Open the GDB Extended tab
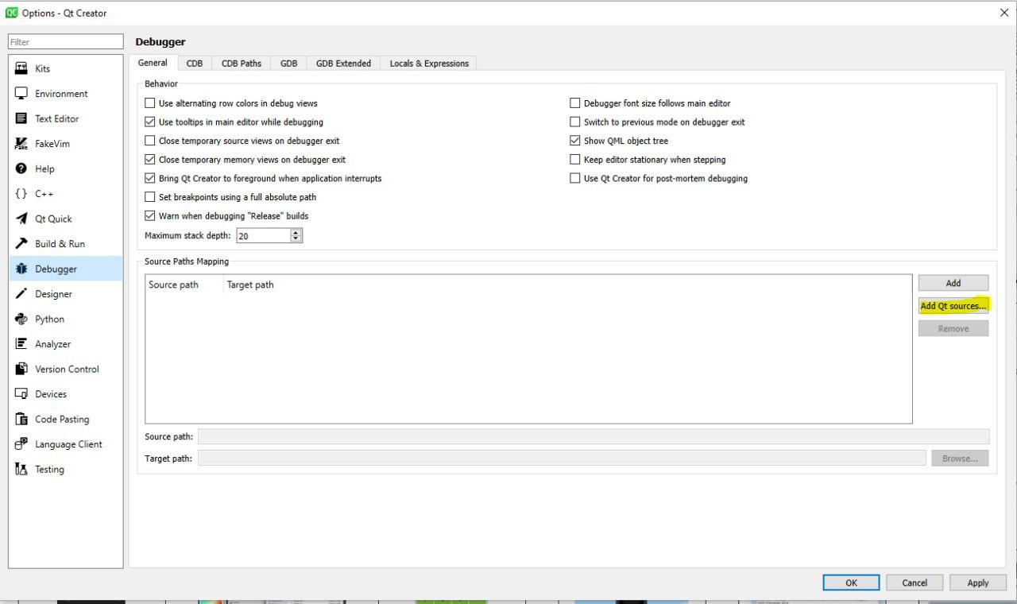Viewport: 1017px width, 604px height. [x=343, y=64]
